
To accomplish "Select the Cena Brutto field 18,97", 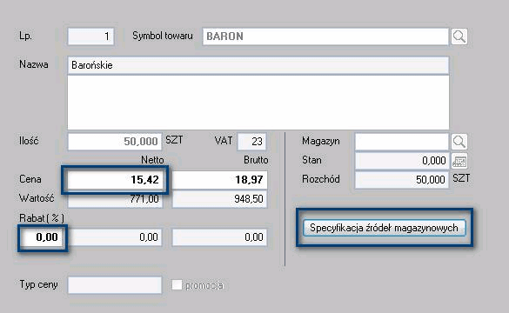I will pos(220,180).
